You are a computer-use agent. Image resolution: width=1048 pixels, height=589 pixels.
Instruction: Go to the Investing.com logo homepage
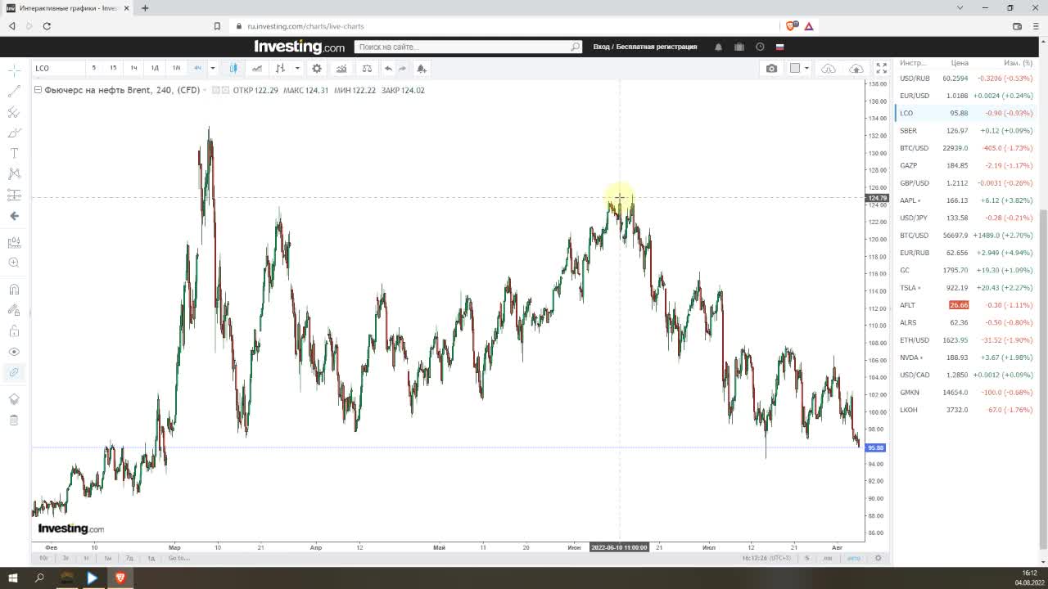click(x=299, y=47)
